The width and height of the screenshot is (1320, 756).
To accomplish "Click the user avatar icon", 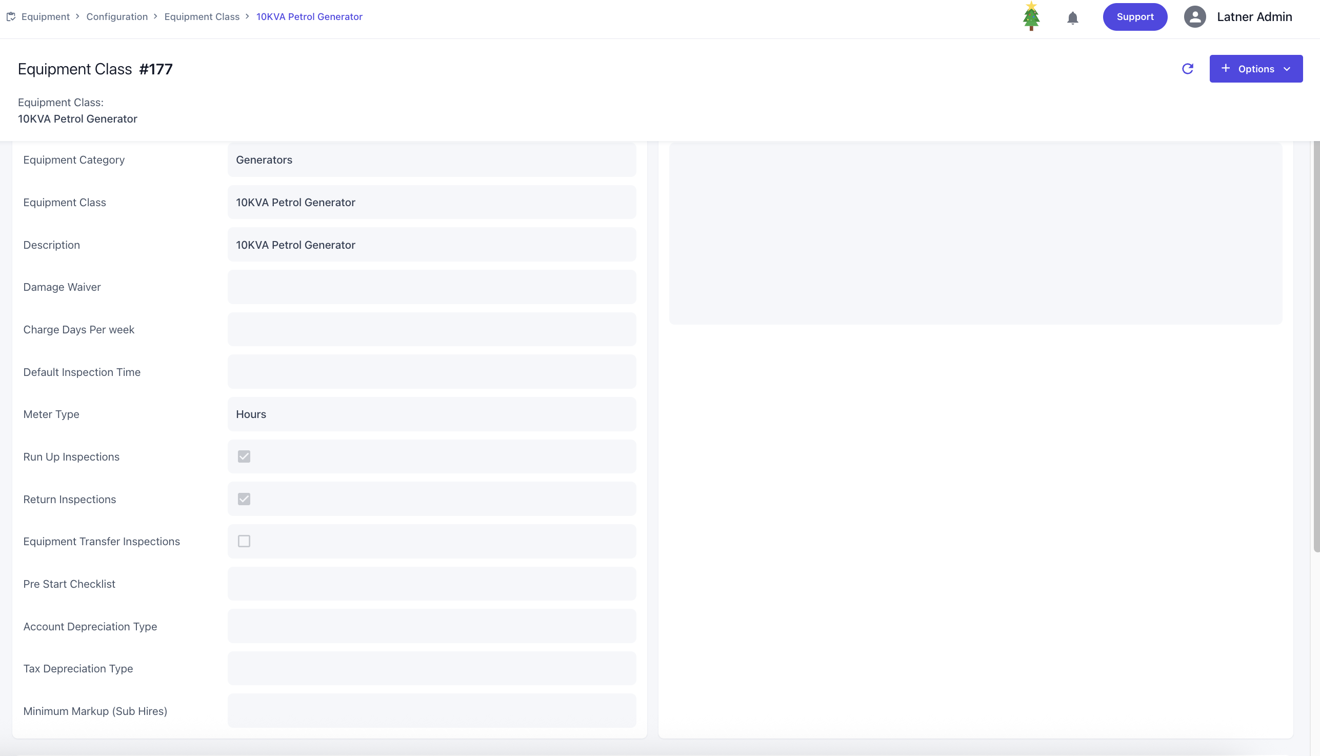I will click(1194, 16).
